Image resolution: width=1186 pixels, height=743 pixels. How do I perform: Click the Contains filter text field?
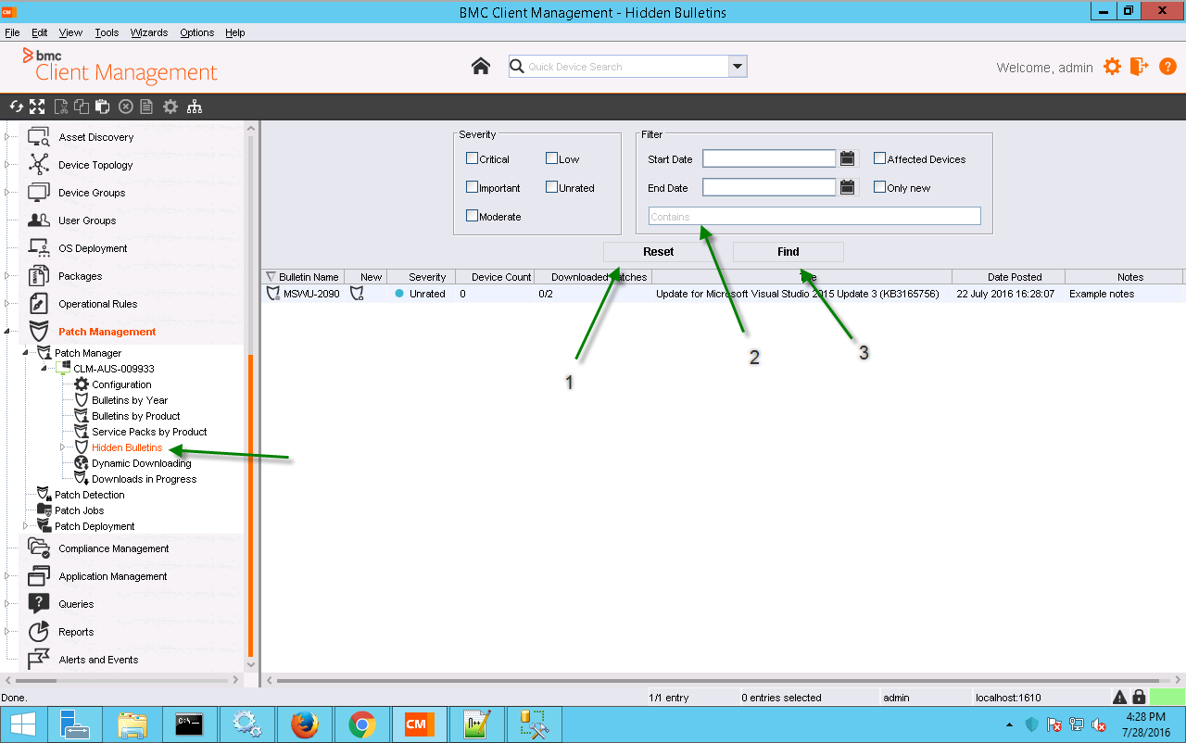814,217
